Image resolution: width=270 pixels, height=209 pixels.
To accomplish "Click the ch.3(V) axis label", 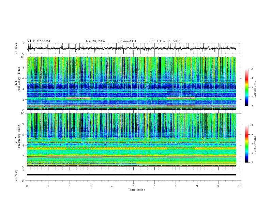I will (16, 175).
